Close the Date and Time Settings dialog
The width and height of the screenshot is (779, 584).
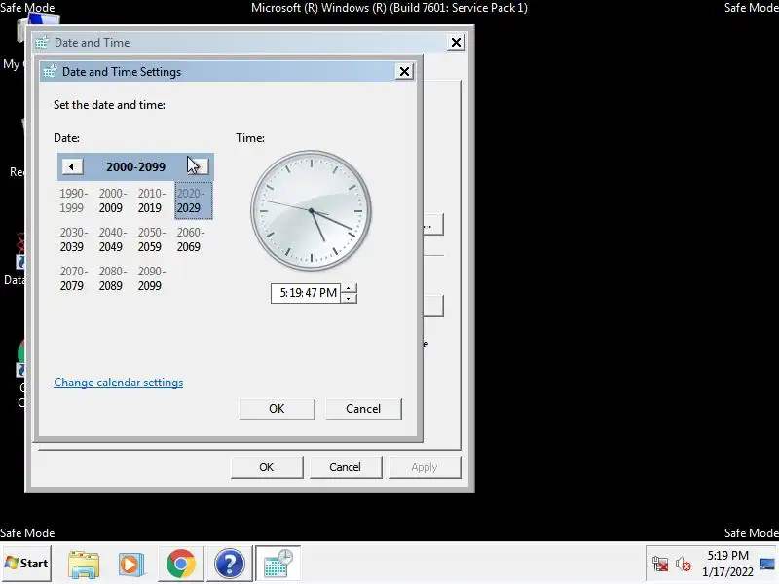coord(404,71)
